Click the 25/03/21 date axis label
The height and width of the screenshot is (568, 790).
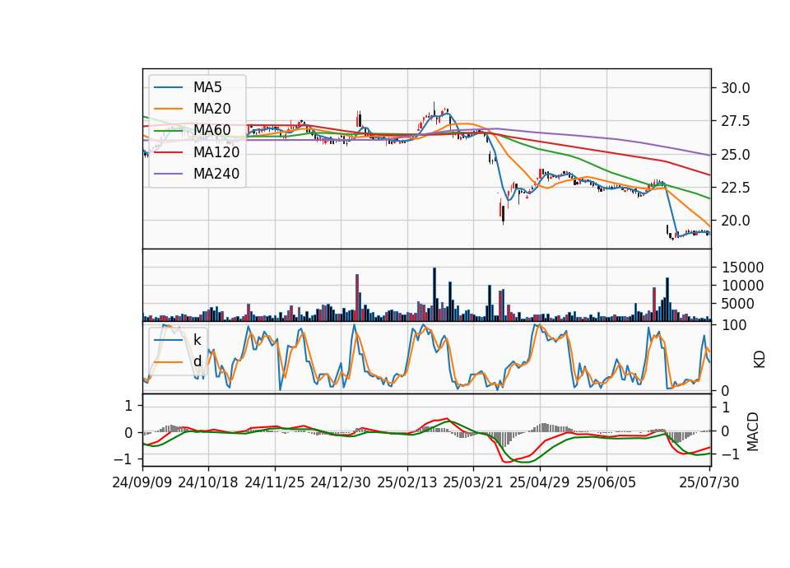473,482
